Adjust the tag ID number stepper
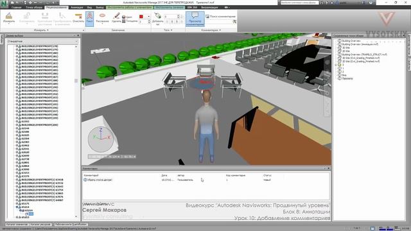This screenshot has height=231, width=411. coord(179,17)
